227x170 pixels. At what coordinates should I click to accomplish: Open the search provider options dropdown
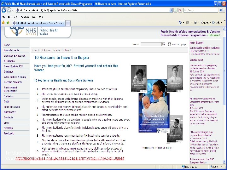pos(224,10)
